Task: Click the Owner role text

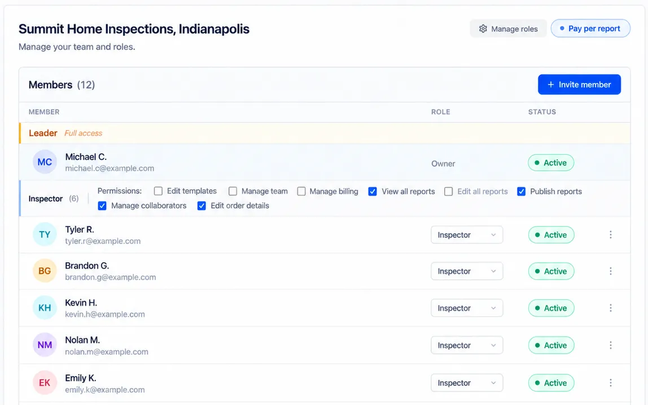Action: (443, 163)
